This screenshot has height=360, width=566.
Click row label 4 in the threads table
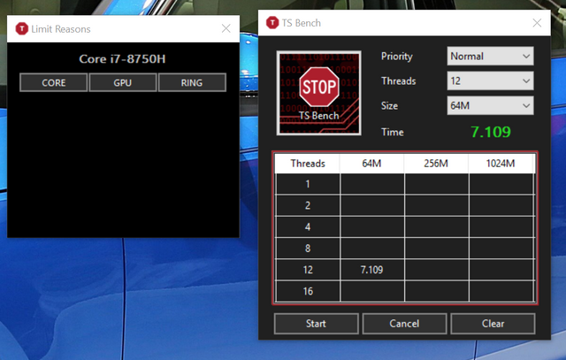[x=308, y=226]
